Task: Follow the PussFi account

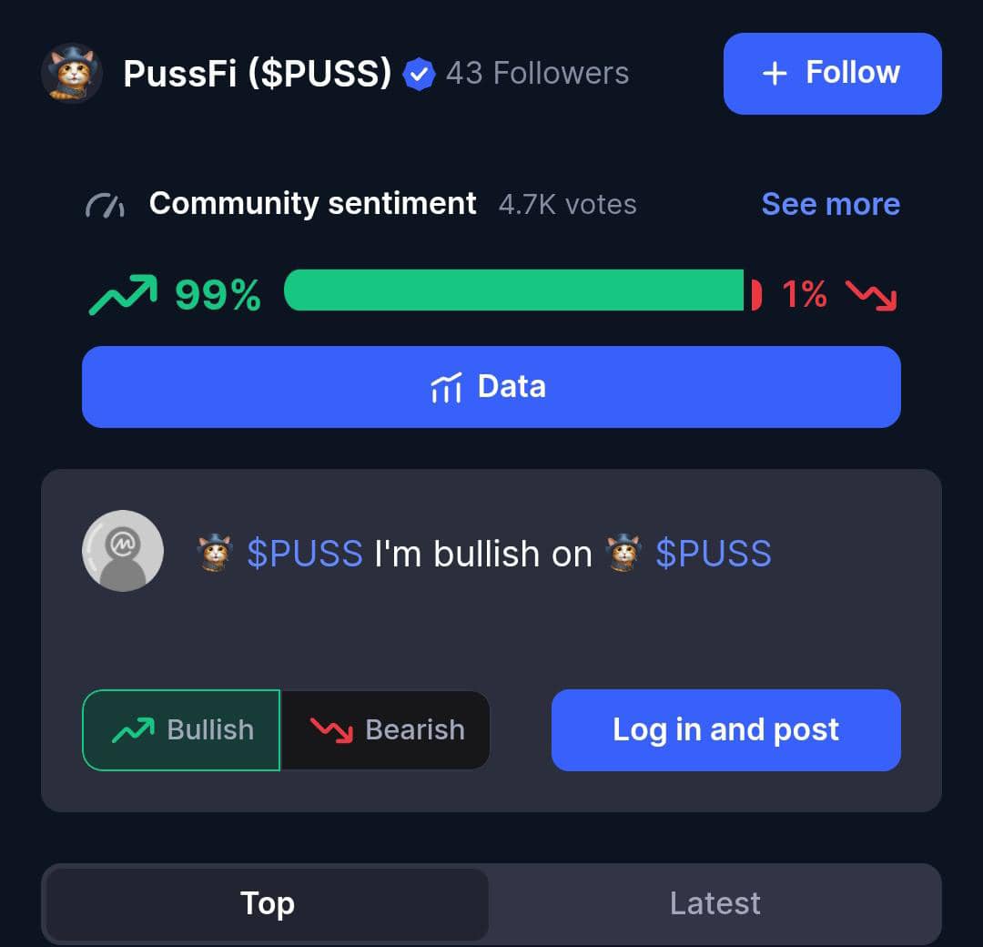Action: pyautogui.click(x=833, y=74)
